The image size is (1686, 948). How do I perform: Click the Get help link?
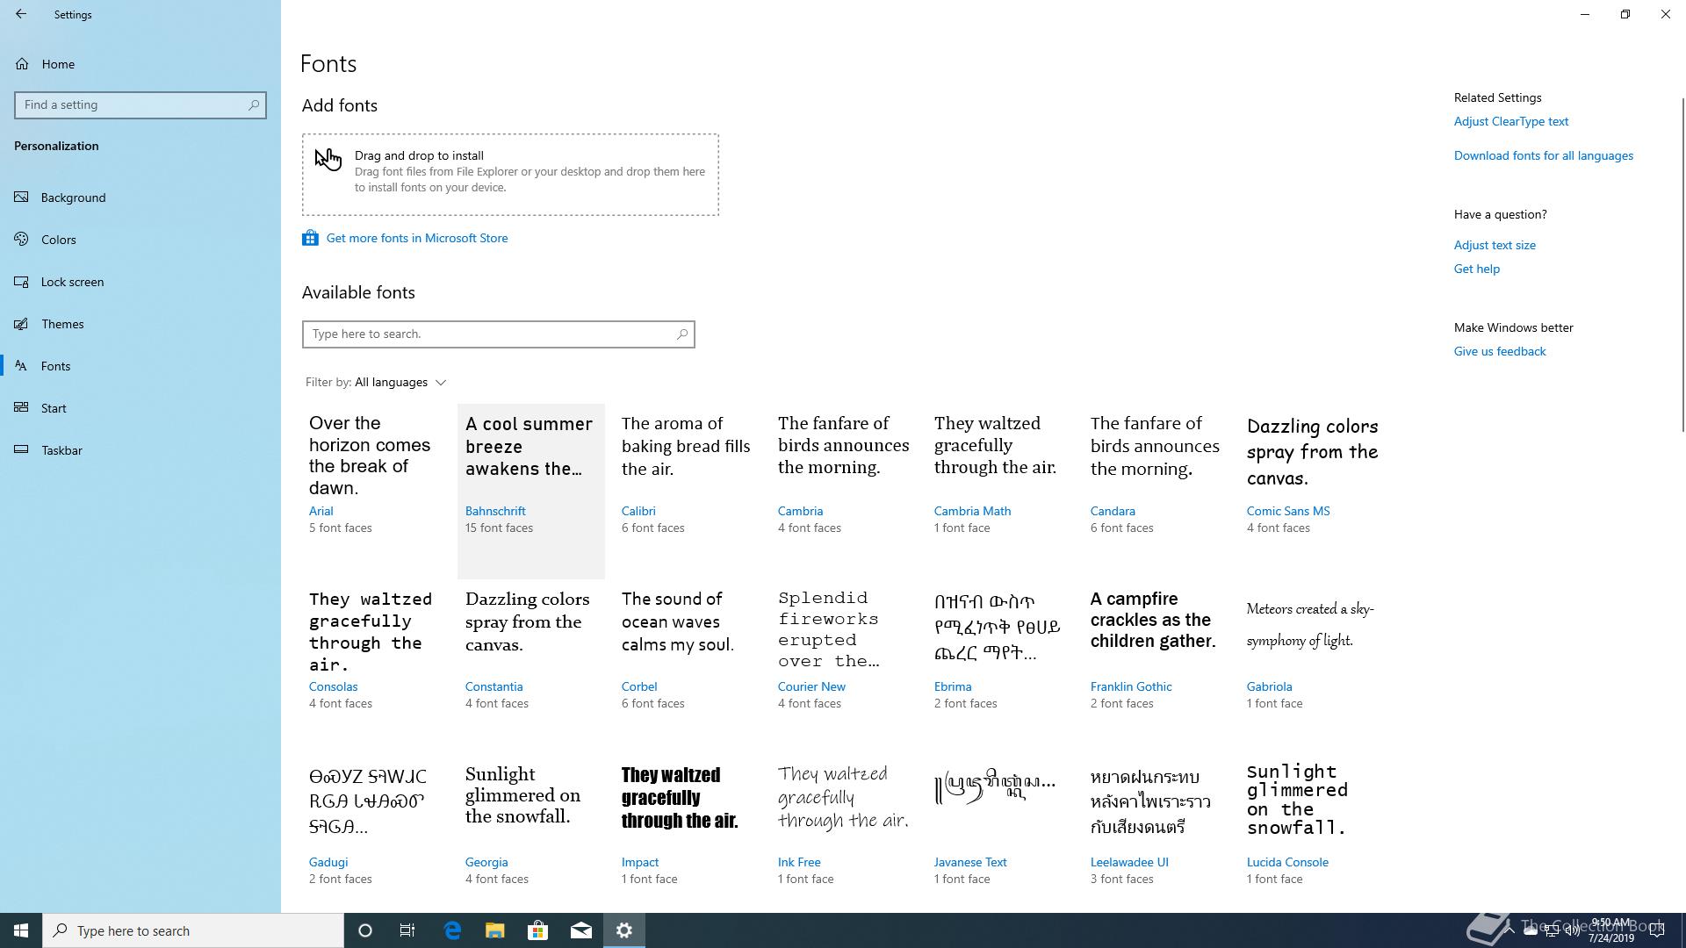click(1476, 269)
